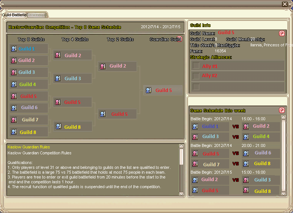Click Guild 8 emblem icon in Top 8 column
This screenshot has width=293, height=213.
[x=14, y=132]
